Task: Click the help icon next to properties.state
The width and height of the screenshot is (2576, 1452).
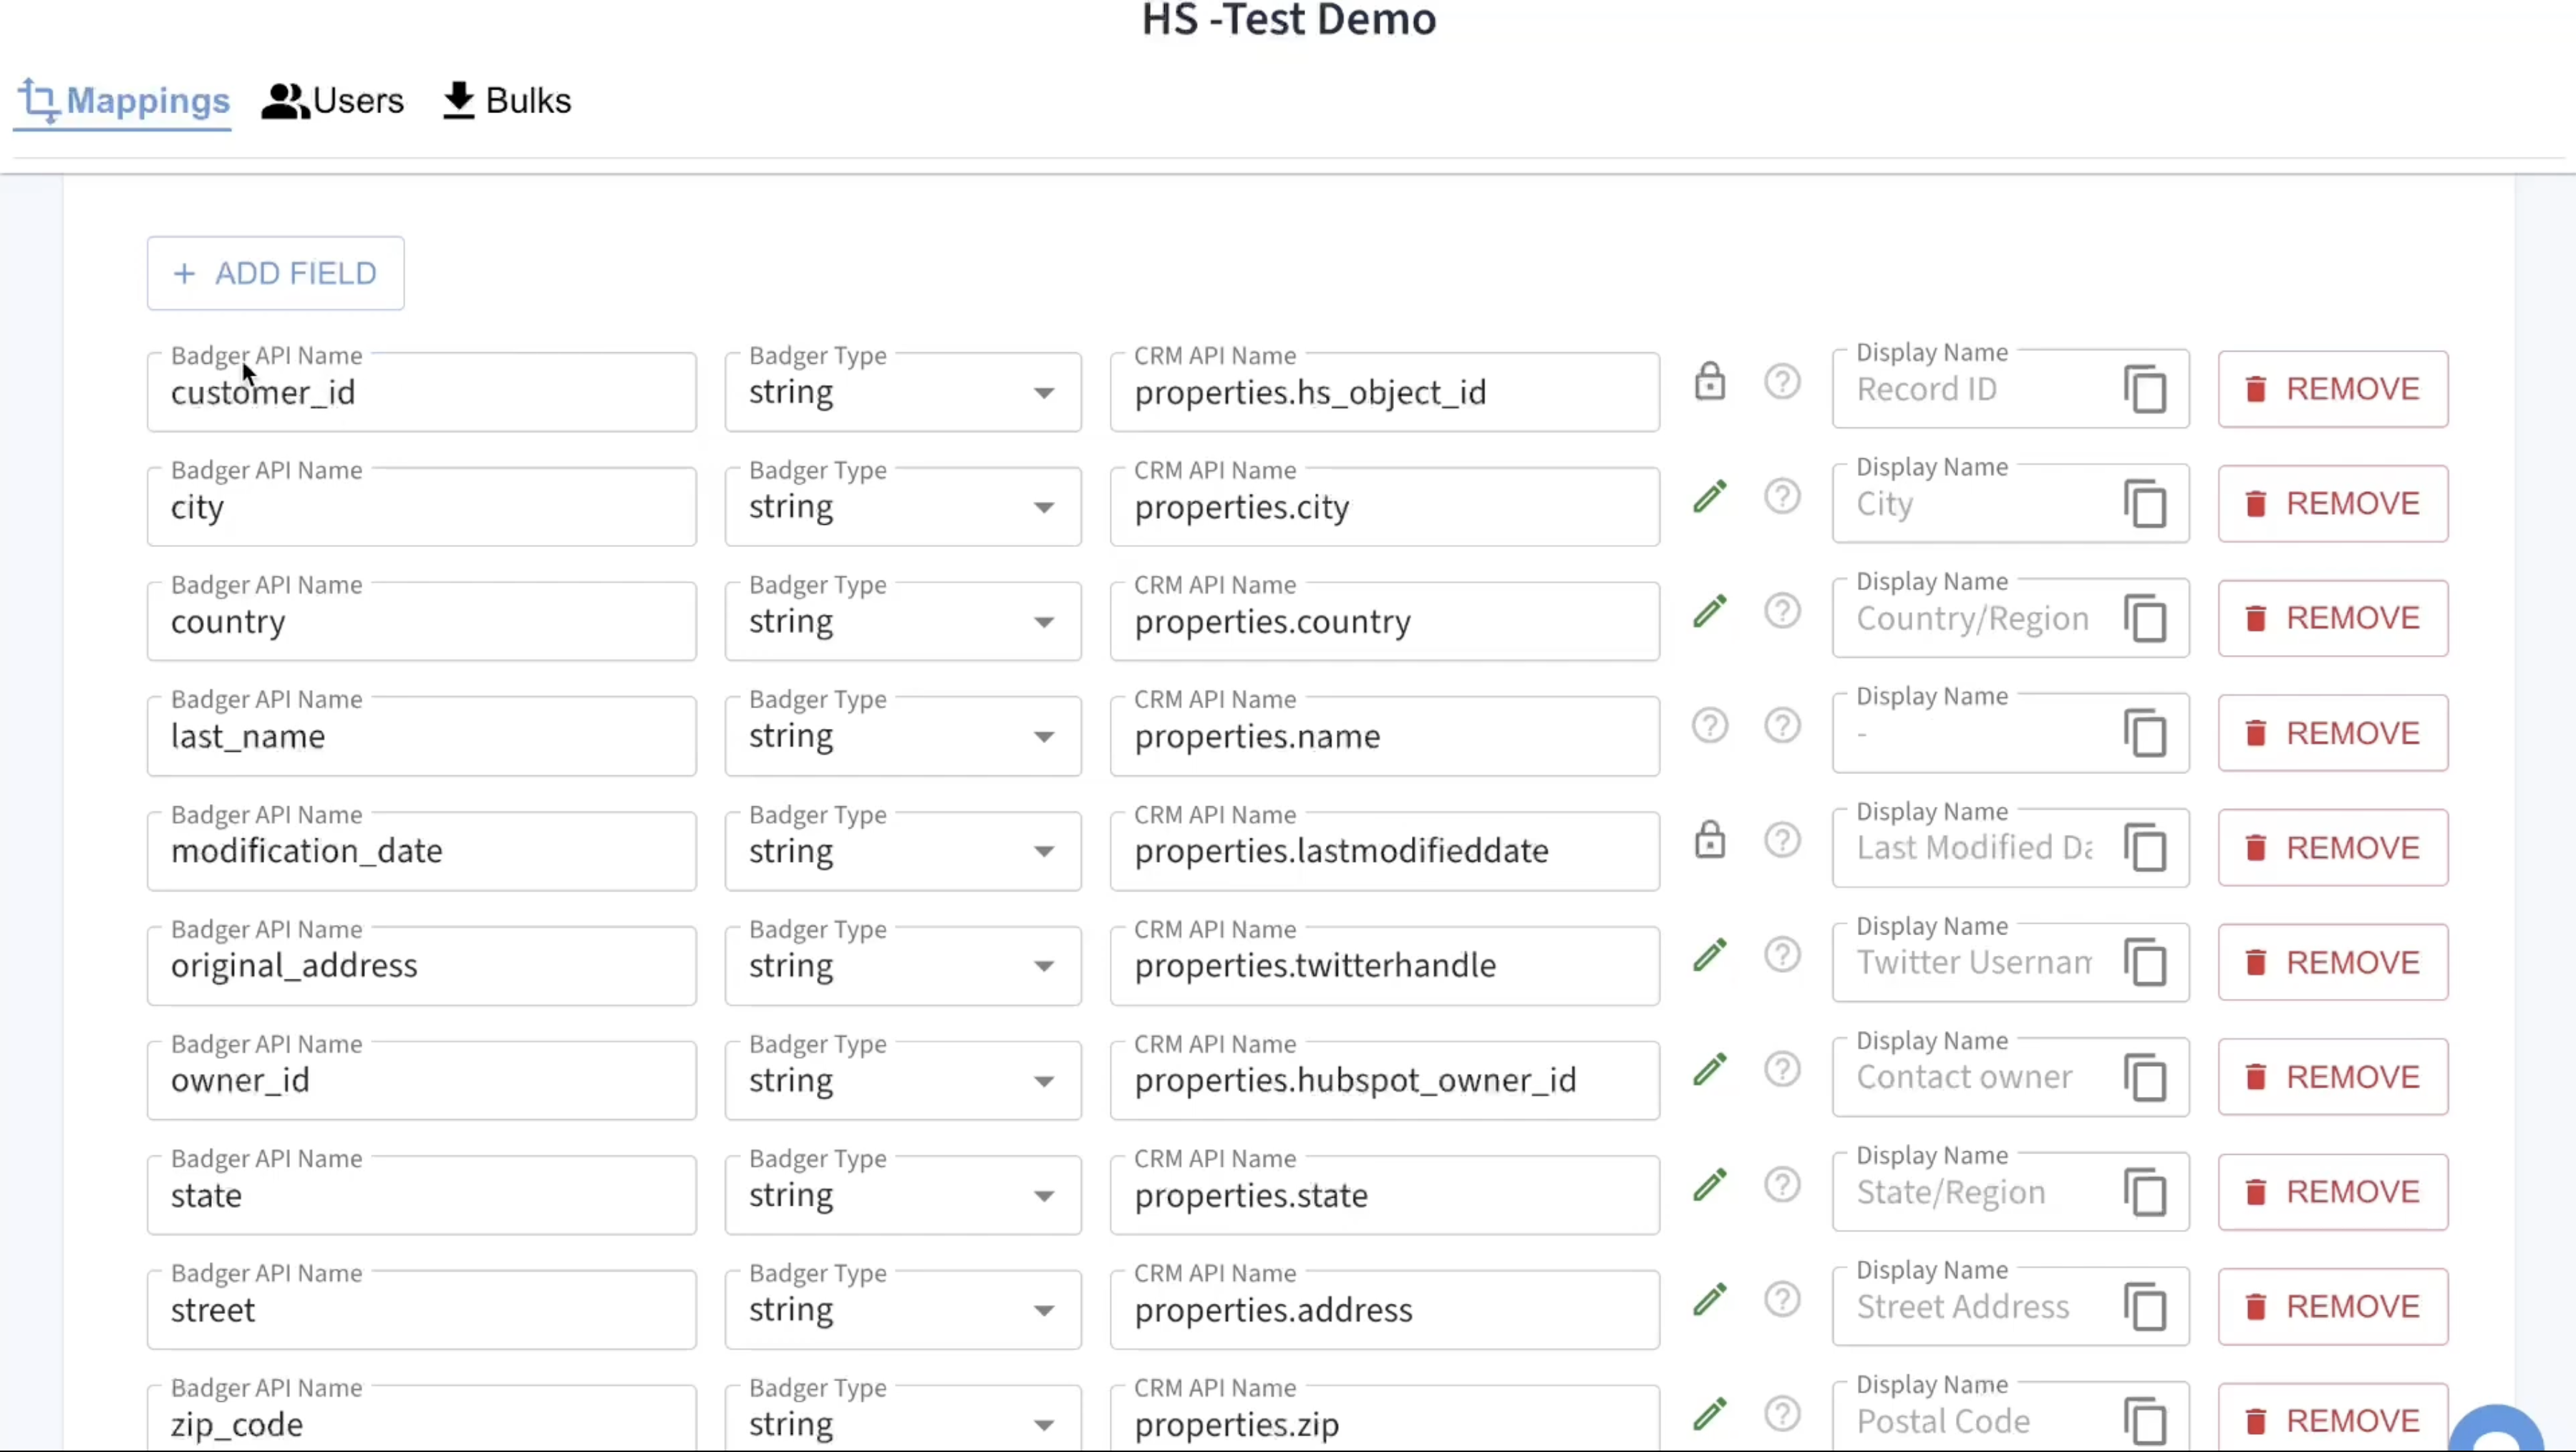Action: point(1781,1185)
